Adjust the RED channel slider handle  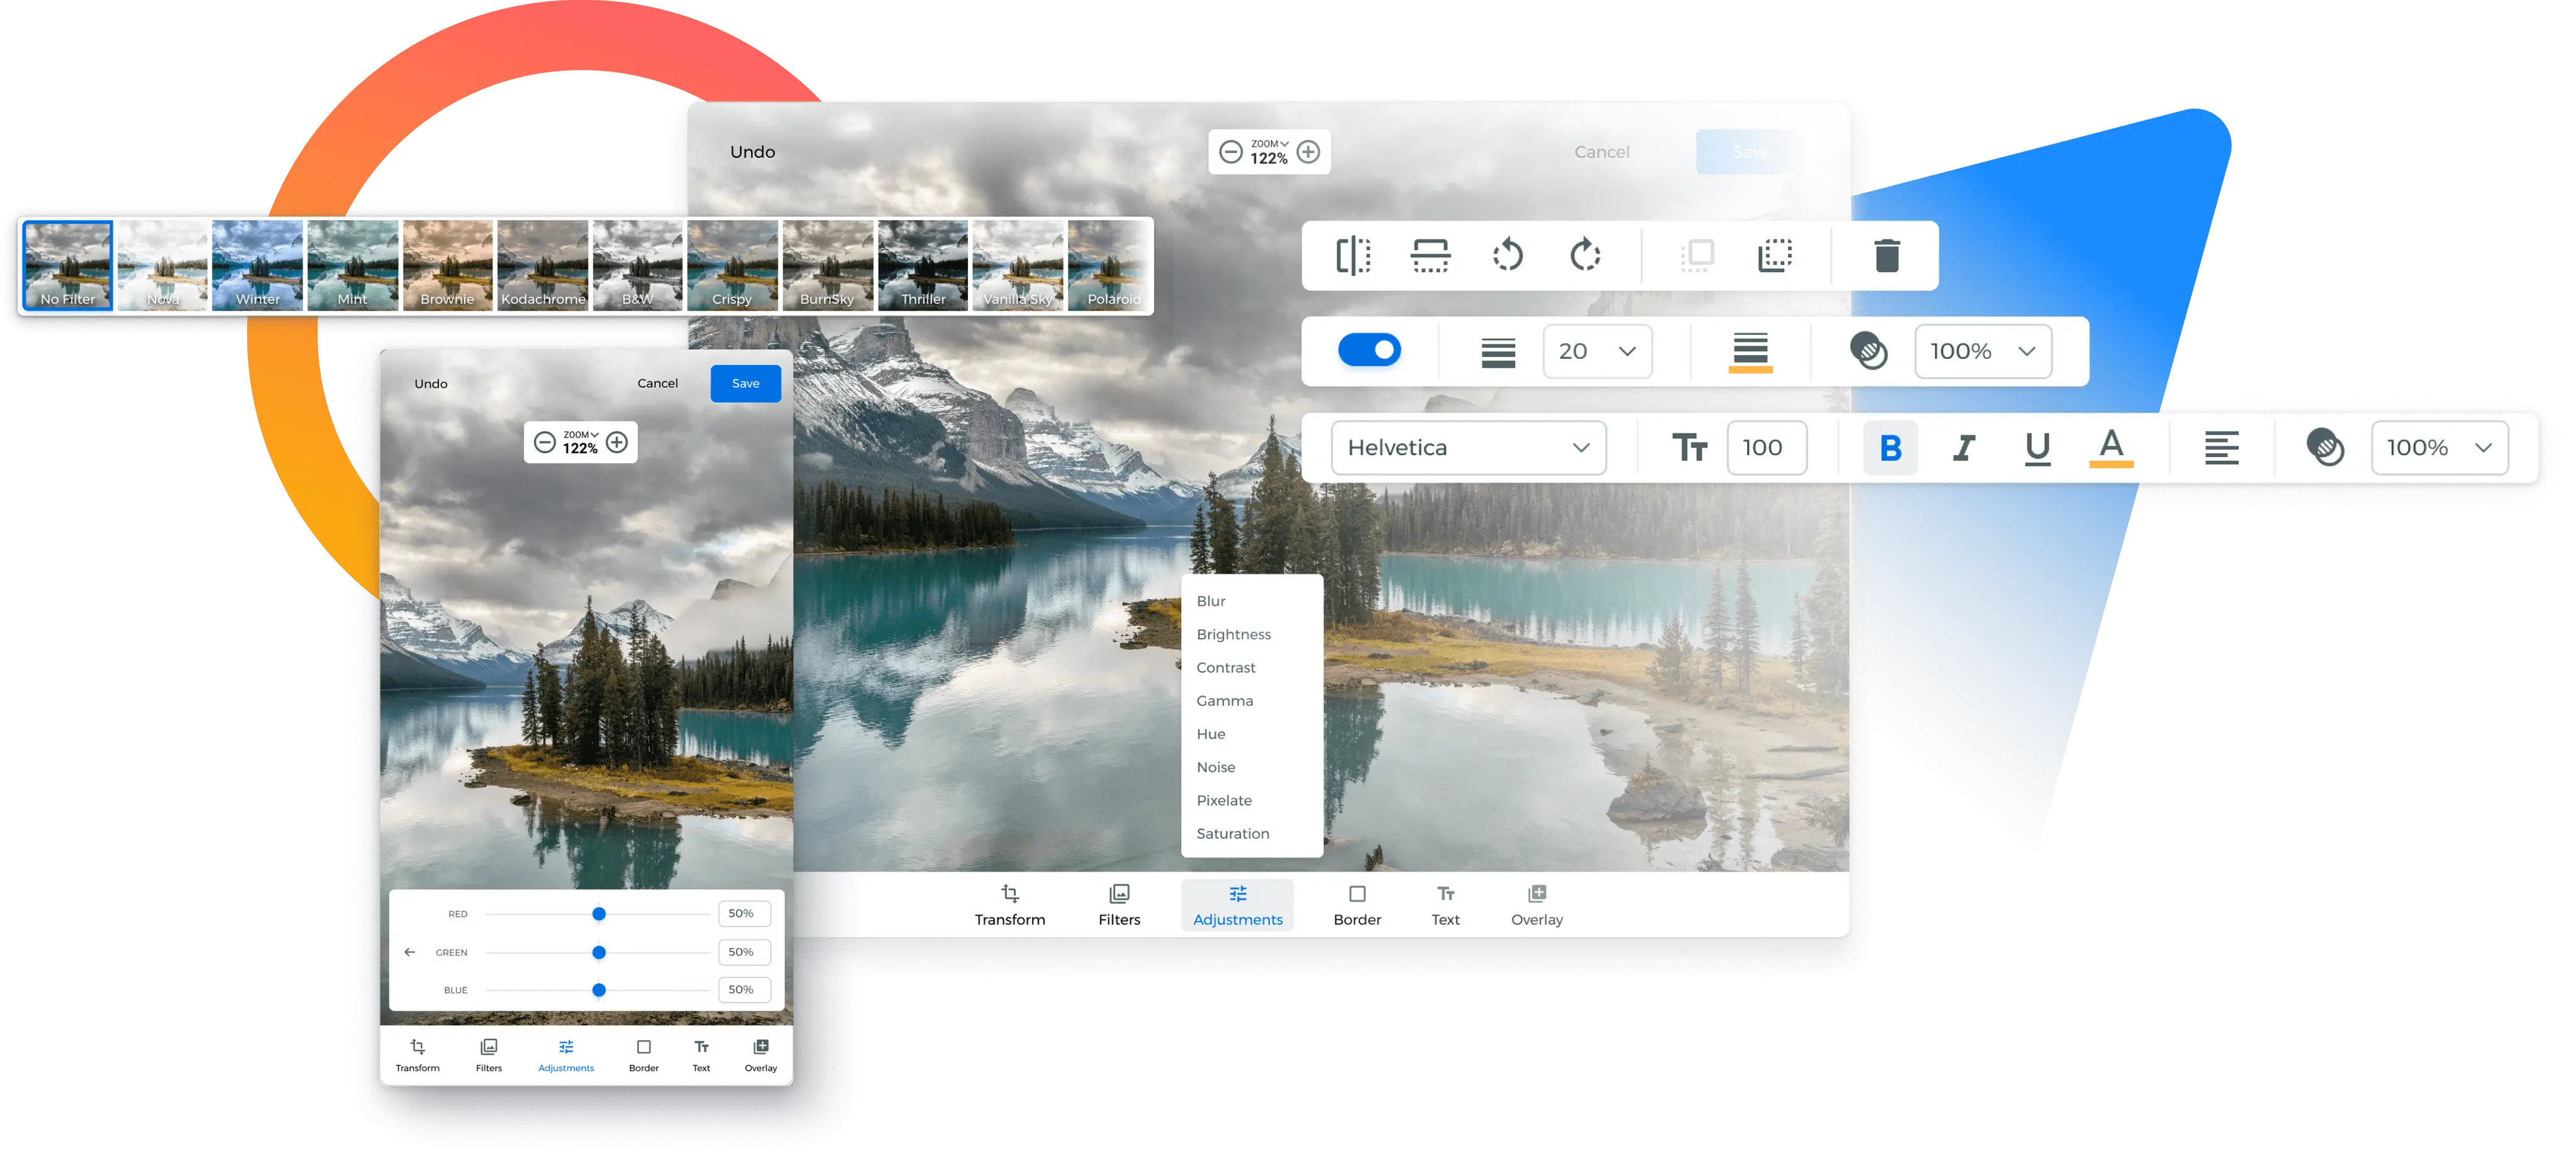[x=599, y=915]
